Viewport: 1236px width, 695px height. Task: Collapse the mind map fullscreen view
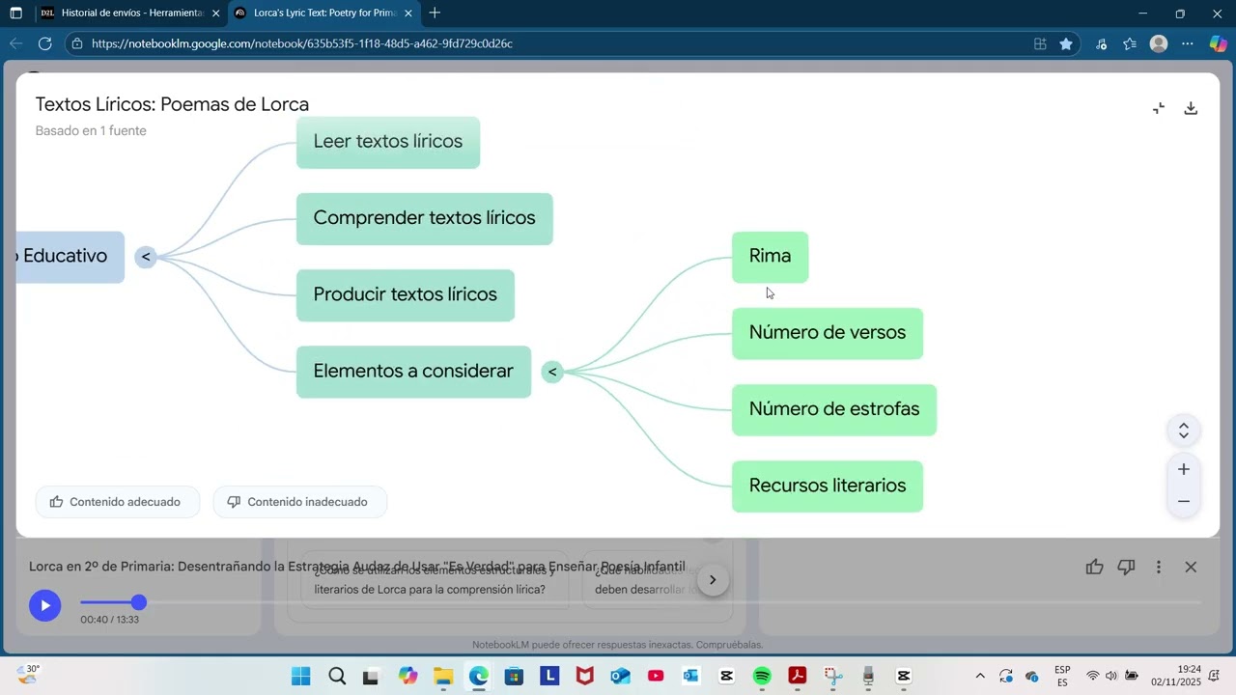1159,108
